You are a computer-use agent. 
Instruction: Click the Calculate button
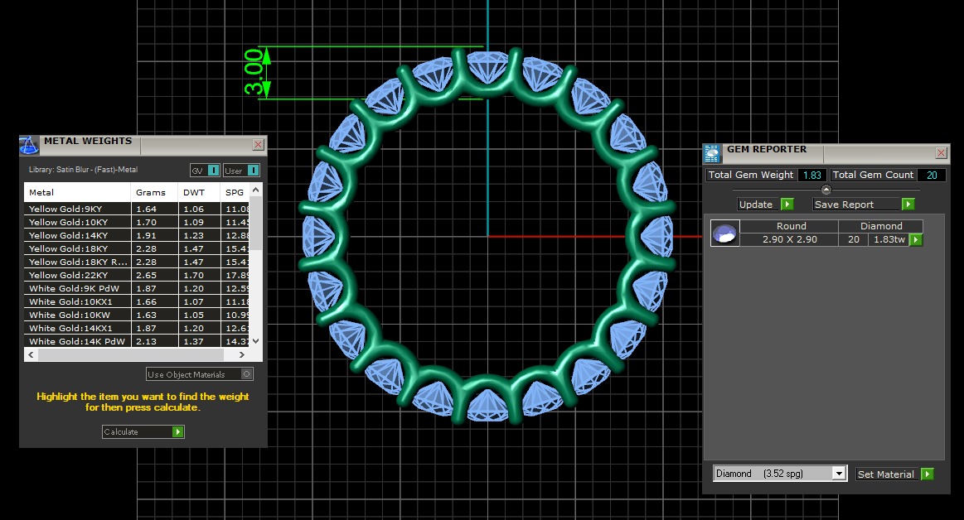[143, 431]
